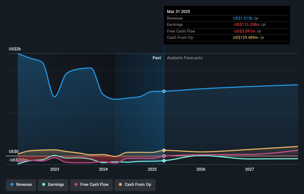
Task: Click the teal Earnings legend dot
Action: pyautogui.click(x=44, y=185)
